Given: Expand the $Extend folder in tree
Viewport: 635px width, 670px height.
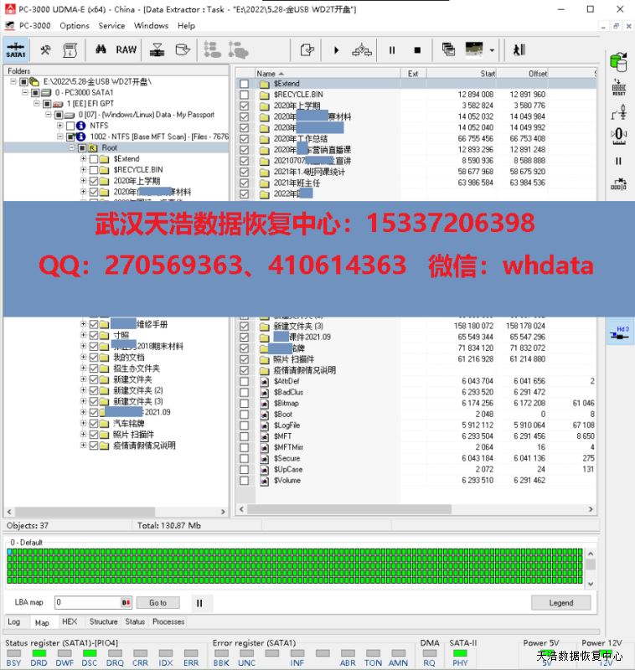Looking at the screenshot, I should pos(83,158).
